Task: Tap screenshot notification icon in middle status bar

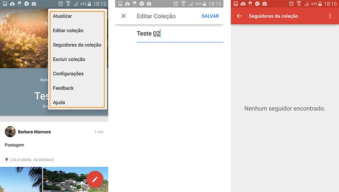Action: pos(120,4)
